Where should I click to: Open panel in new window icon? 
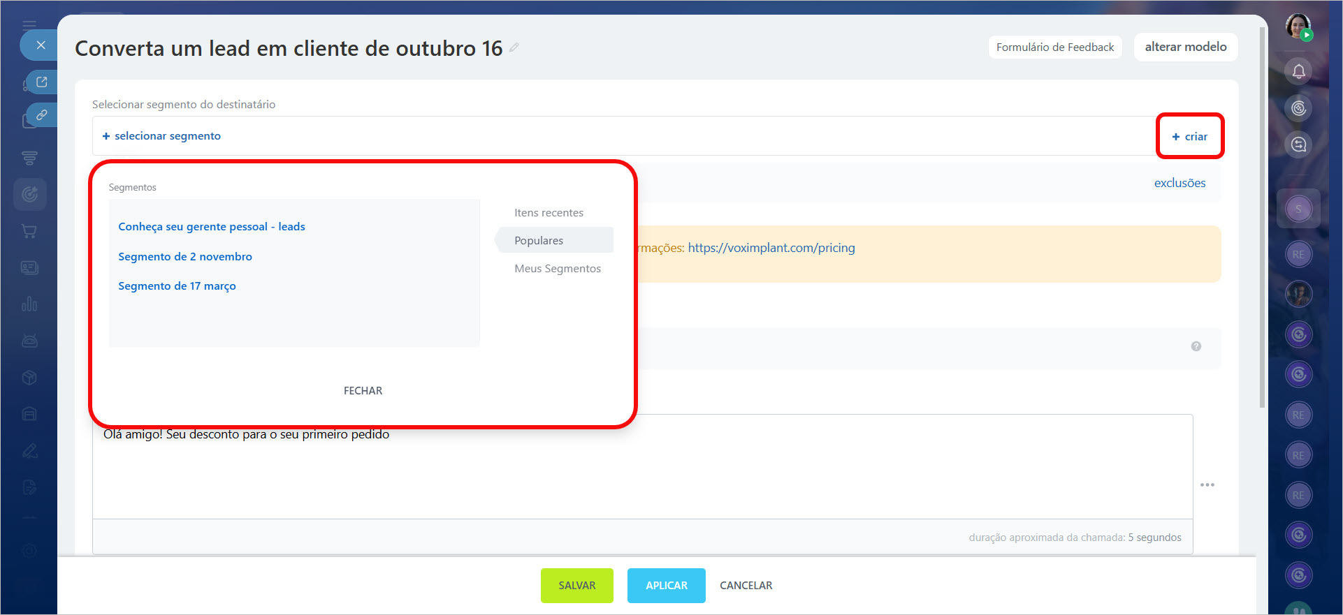pyautogui.click(x=41, y=82)
